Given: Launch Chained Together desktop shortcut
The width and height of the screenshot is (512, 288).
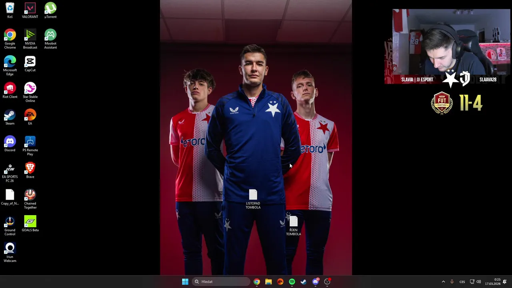Looking at the screenshot, I should tap(30, 199).
